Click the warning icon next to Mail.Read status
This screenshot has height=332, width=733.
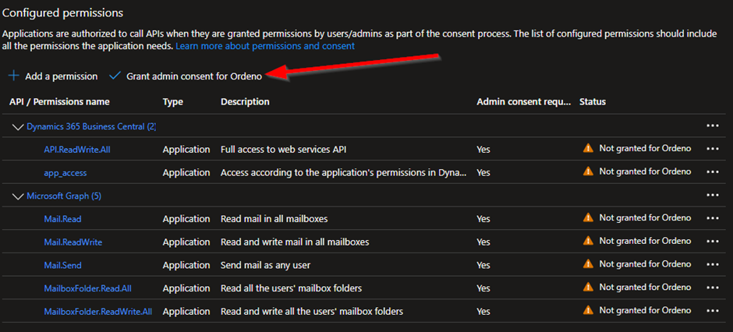[588, 217]
